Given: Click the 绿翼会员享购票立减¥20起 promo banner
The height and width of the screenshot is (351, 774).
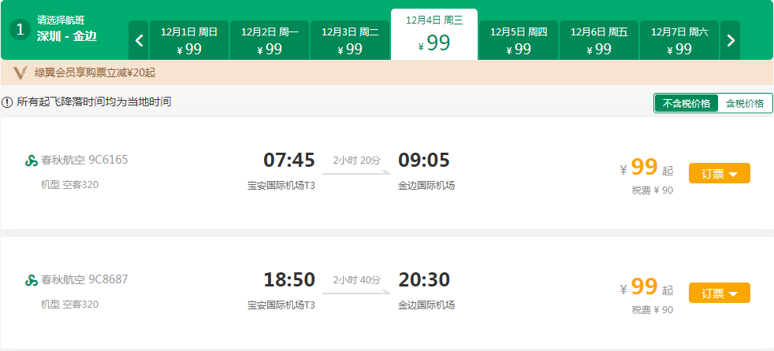Looking at the screenshot, I should [95, 73].
